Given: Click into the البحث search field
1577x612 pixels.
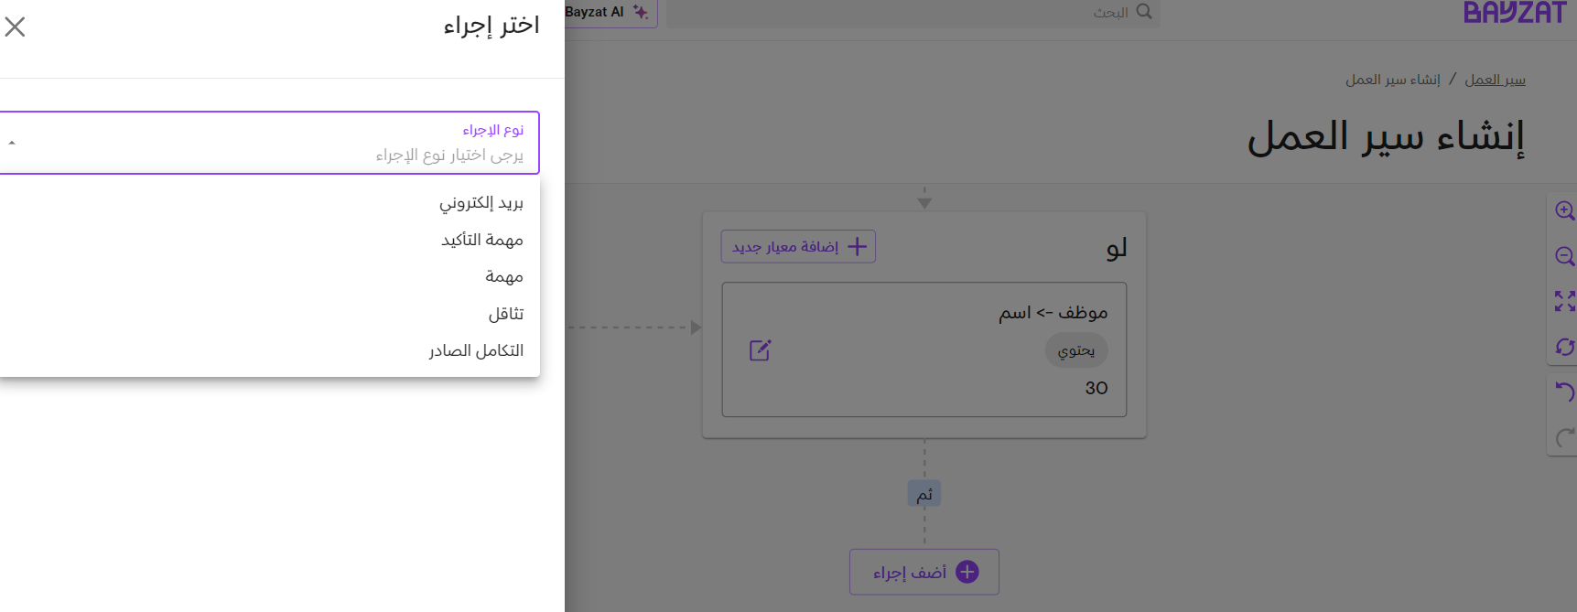Looking at the screenshot, I should coord(906,13).
